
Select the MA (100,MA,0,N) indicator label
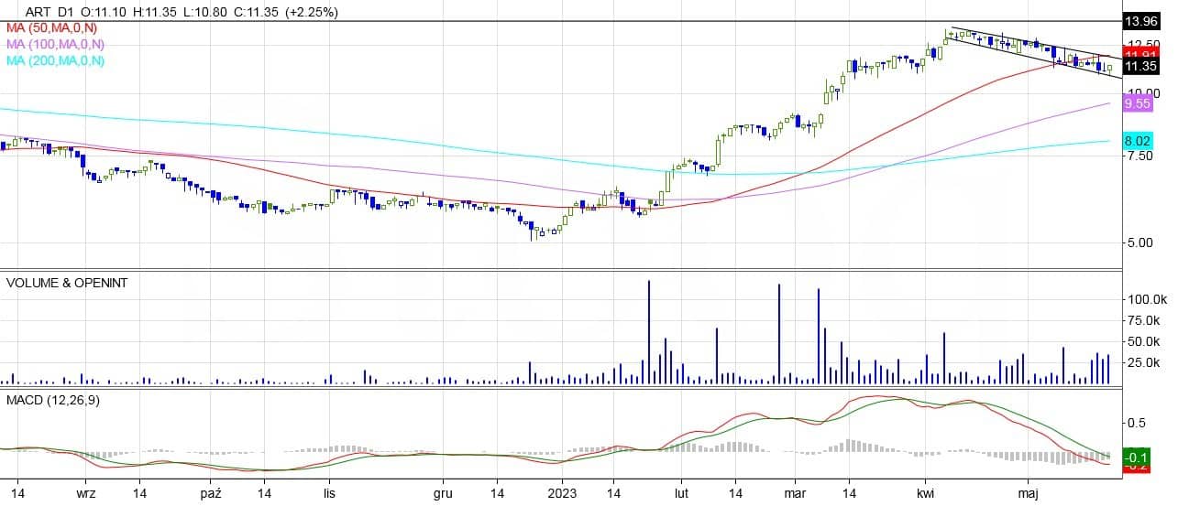[55, 44]
